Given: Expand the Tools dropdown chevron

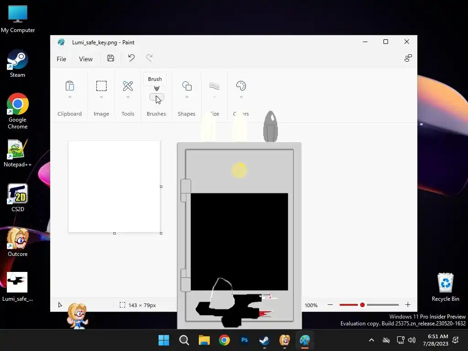Looking at the screenshot, I should point(128,97).
